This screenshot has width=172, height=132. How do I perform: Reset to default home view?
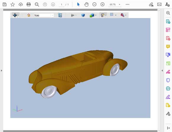pos(29,15)
